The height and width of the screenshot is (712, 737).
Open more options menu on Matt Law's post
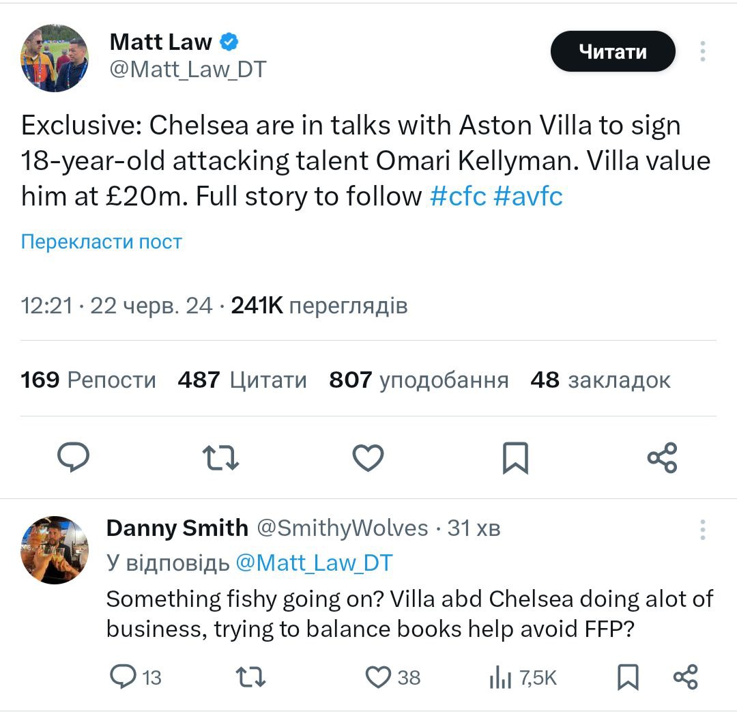tap(702, 52)
